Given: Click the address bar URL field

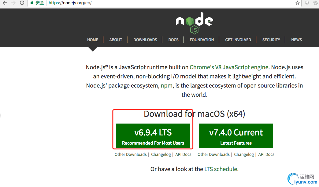Looking at the screenshot, I should (x=165, y=3).
